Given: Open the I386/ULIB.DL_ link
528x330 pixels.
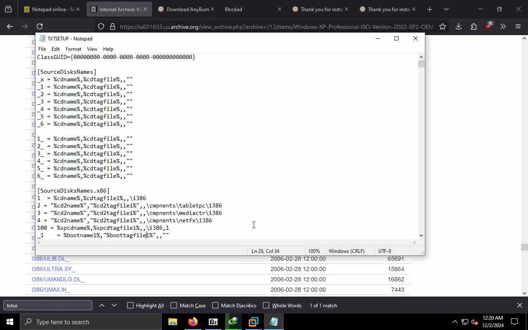Looking at the screenshot, I should pos(50,259).
